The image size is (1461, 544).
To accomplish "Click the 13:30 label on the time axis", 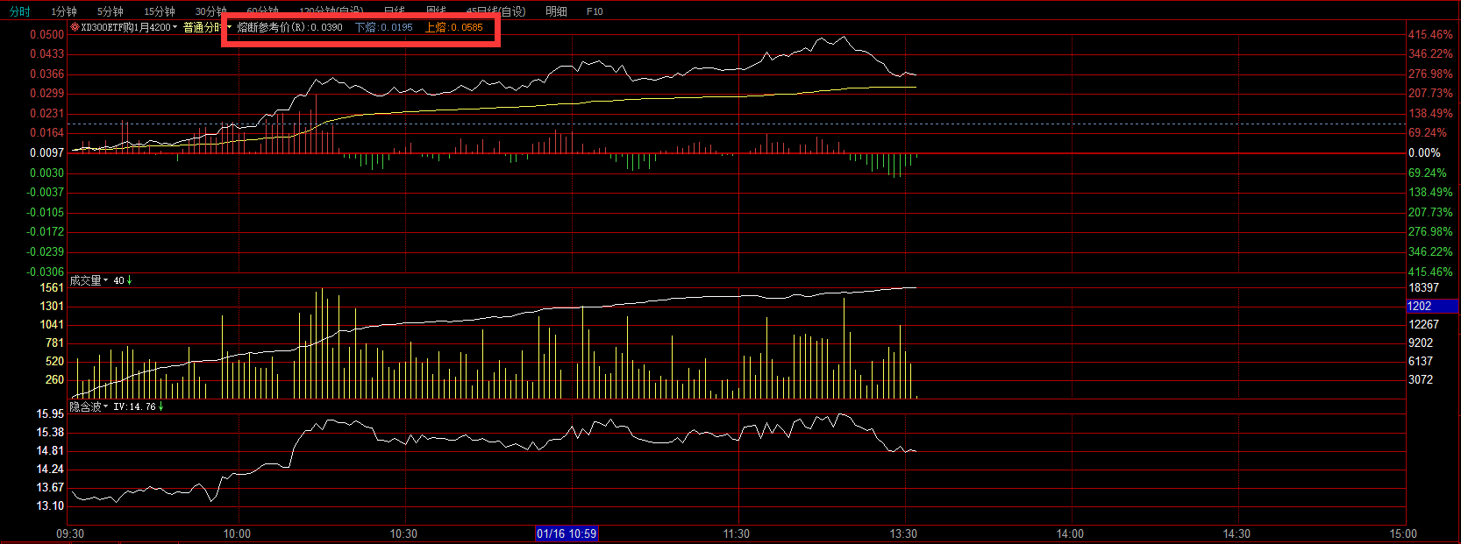I will [903, 533].
